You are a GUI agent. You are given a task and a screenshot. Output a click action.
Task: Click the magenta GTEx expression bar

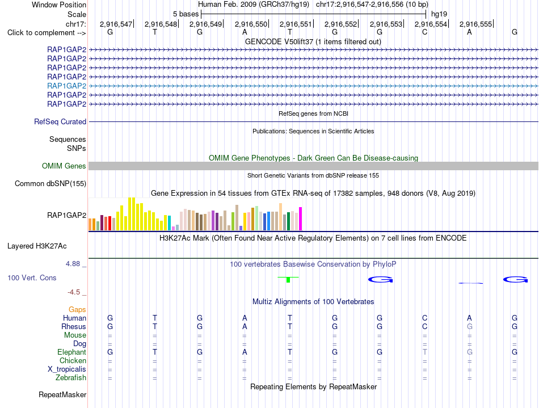coord(301,218)
